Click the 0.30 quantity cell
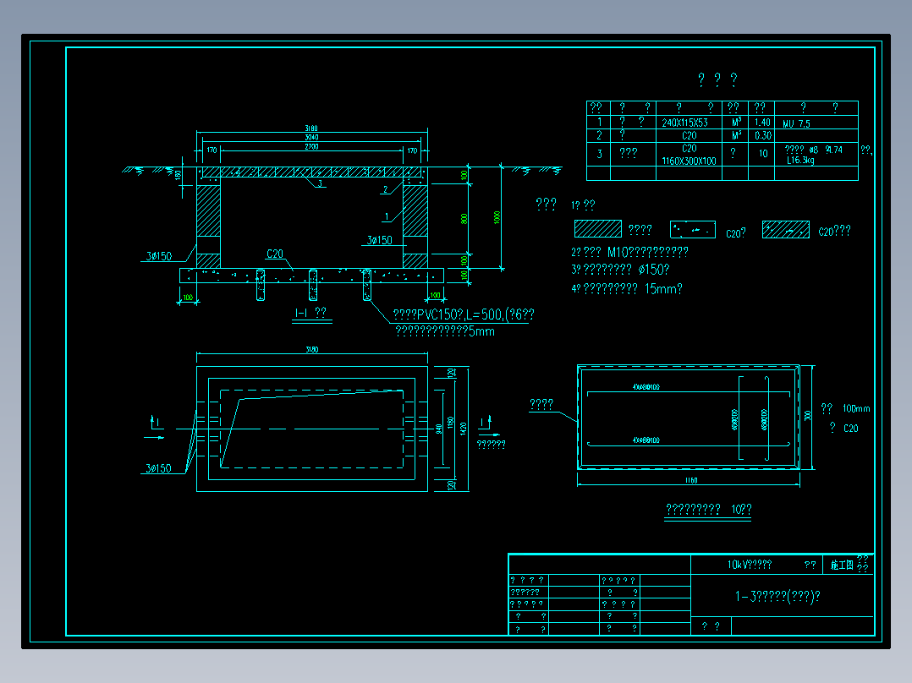 tap(762, 135)
